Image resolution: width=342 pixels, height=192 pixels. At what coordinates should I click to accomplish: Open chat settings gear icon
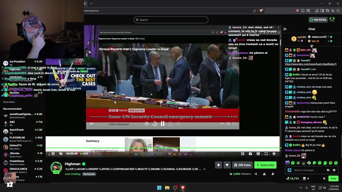(324, 178)
